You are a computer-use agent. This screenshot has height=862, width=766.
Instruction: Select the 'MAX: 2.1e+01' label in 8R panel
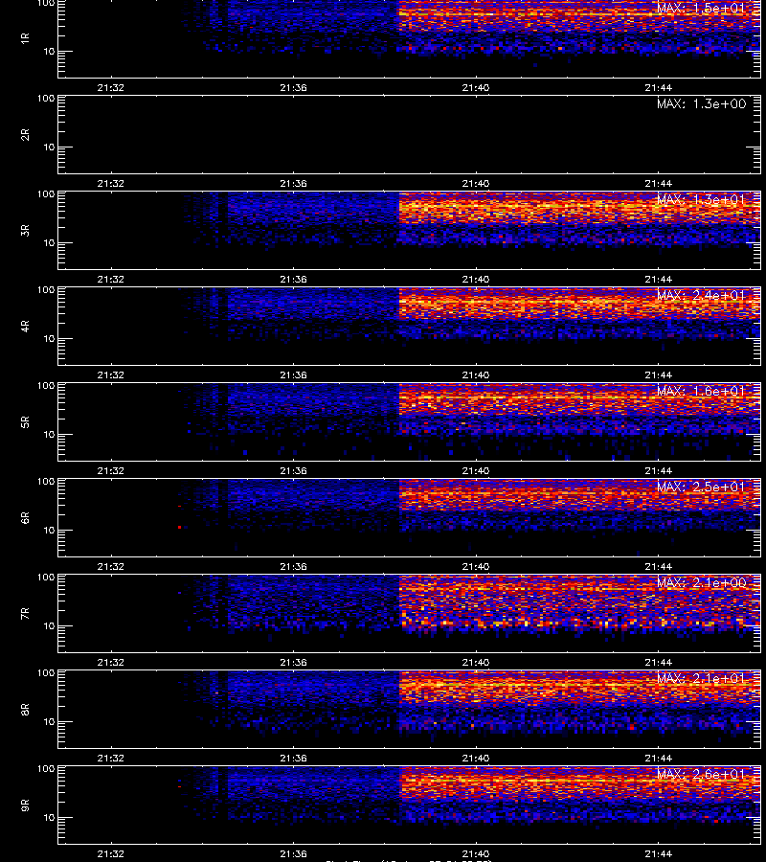(702, 678)
